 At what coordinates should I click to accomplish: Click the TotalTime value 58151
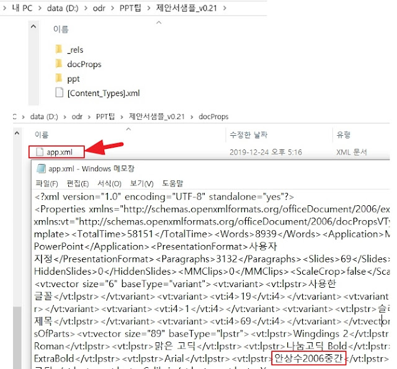tap(140, 234)
